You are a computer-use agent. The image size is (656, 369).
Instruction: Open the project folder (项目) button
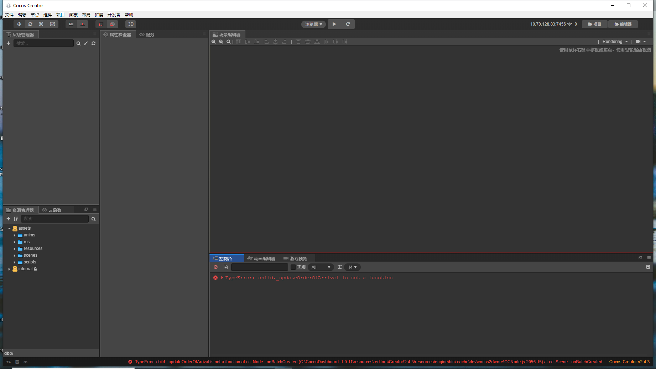pyautogui.click(x=594, y=24)
